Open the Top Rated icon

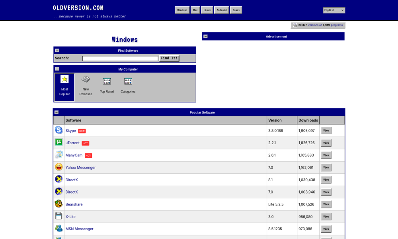tap(107, 81)
